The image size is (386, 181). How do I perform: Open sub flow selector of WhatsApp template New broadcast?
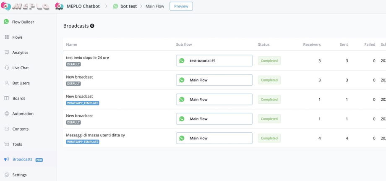[x=214, y=100]
